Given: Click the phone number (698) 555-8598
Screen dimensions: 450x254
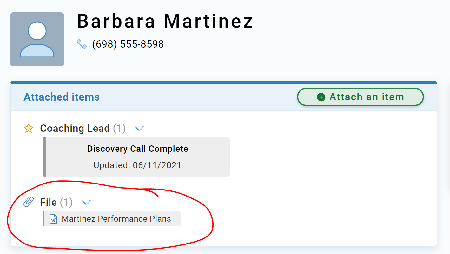Looking at the screenshot, I should (128, 44).
